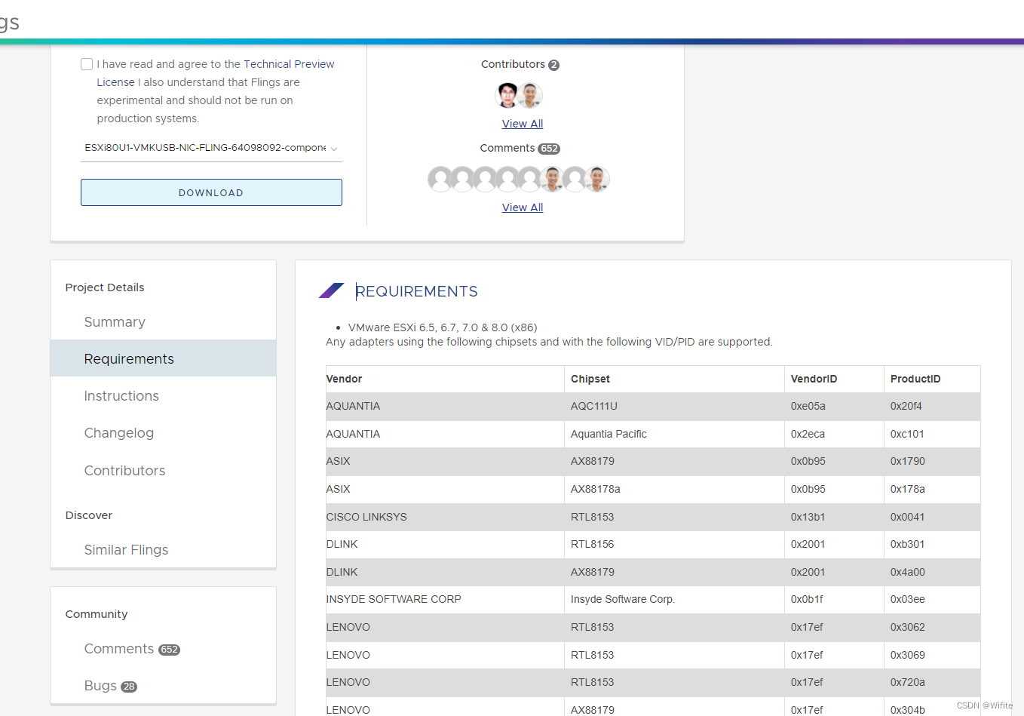Open the ESXi80U1-VMKUSB-NIC-FLING file dropdown
This screenshot has width=1024, height=716.
coord(211,148)
